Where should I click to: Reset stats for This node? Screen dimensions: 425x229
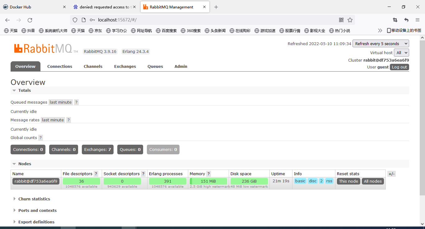click(x=348, y=181)
